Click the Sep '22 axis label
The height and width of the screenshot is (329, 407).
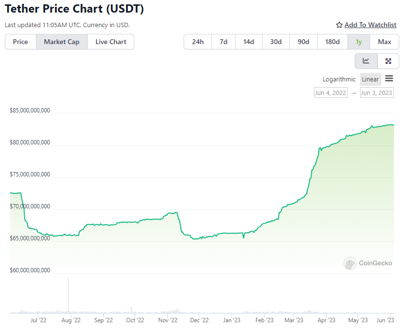pyautogui.click(x=104, y=320)
